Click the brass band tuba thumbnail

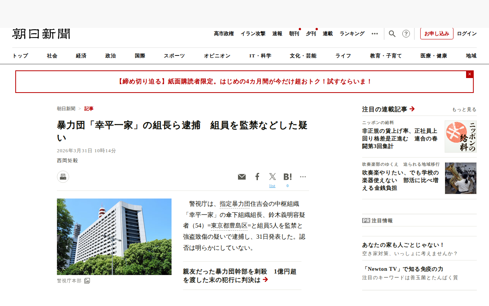461,178
